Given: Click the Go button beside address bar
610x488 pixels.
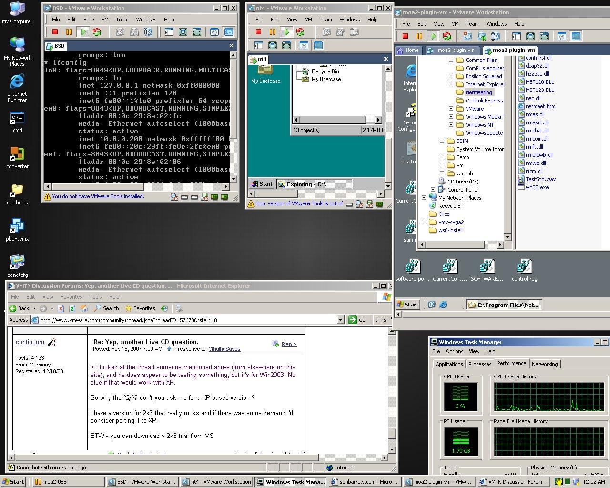Looking at the screenshot, I should 357,320.
